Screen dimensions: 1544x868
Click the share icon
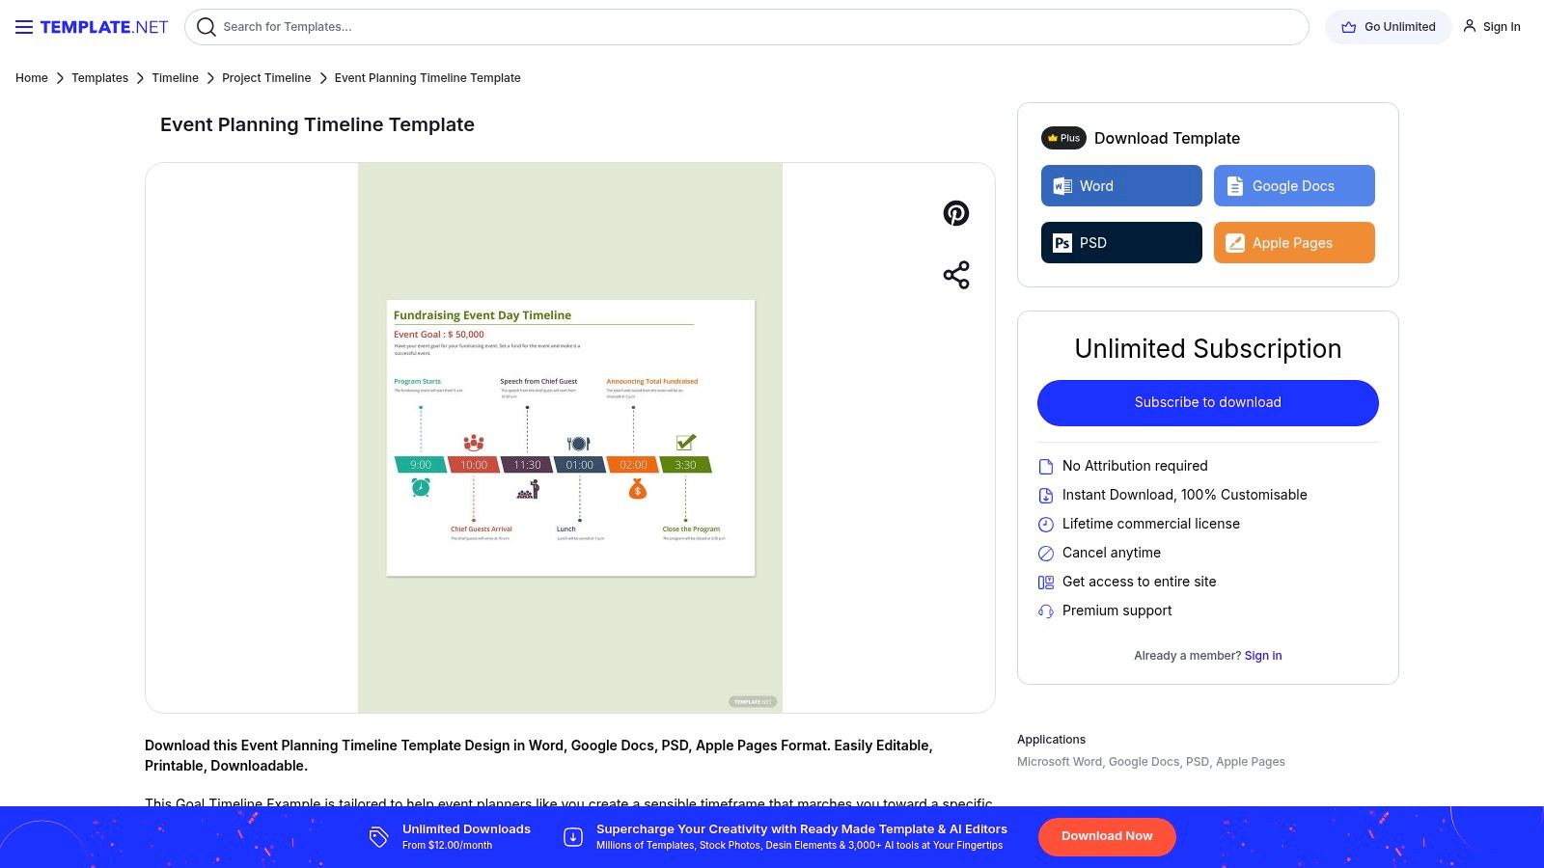click(x=956, y=275)
